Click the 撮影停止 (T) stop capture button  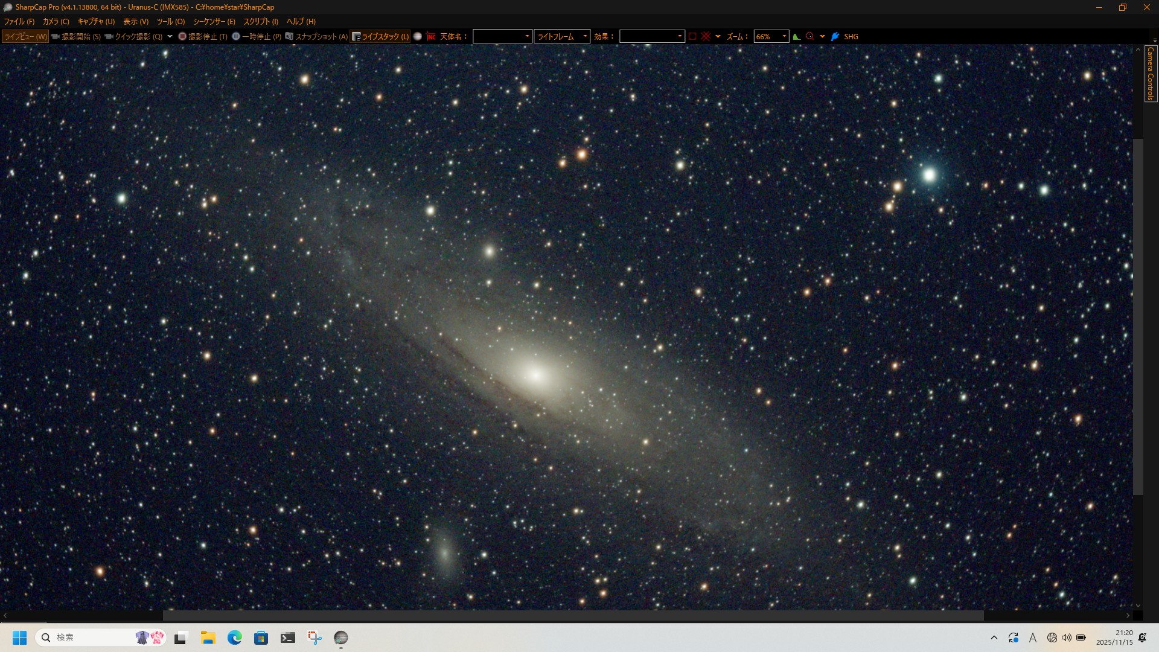coord(203,36)
